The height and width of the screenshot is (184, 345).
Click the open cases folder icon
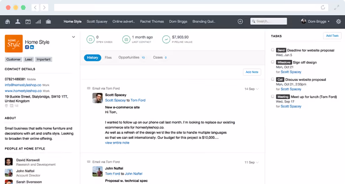[x=90, y=39]
